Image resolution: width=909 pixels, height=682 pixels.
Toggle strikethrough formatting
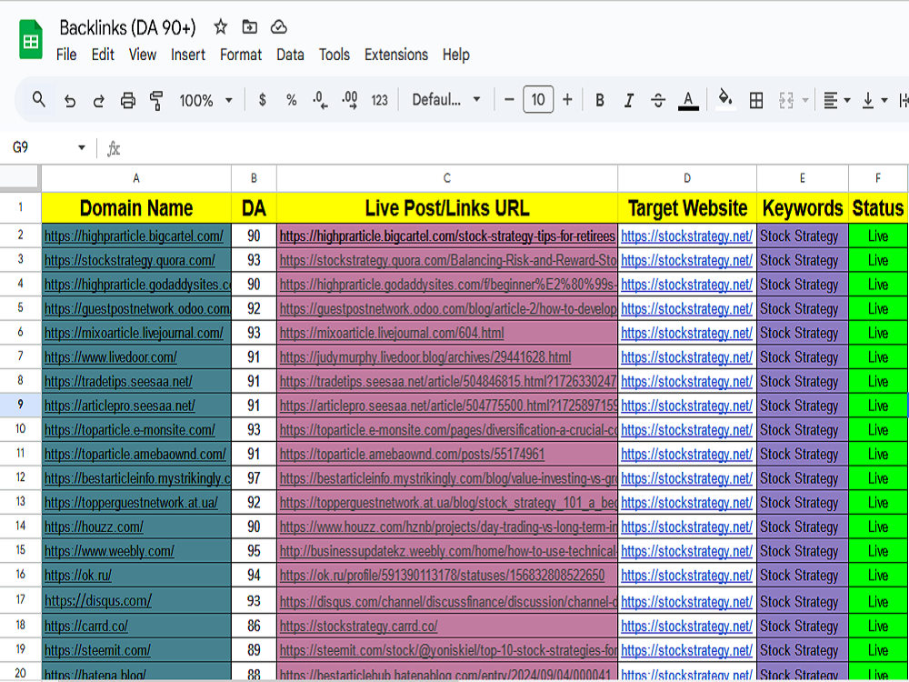tap(658, 100)
